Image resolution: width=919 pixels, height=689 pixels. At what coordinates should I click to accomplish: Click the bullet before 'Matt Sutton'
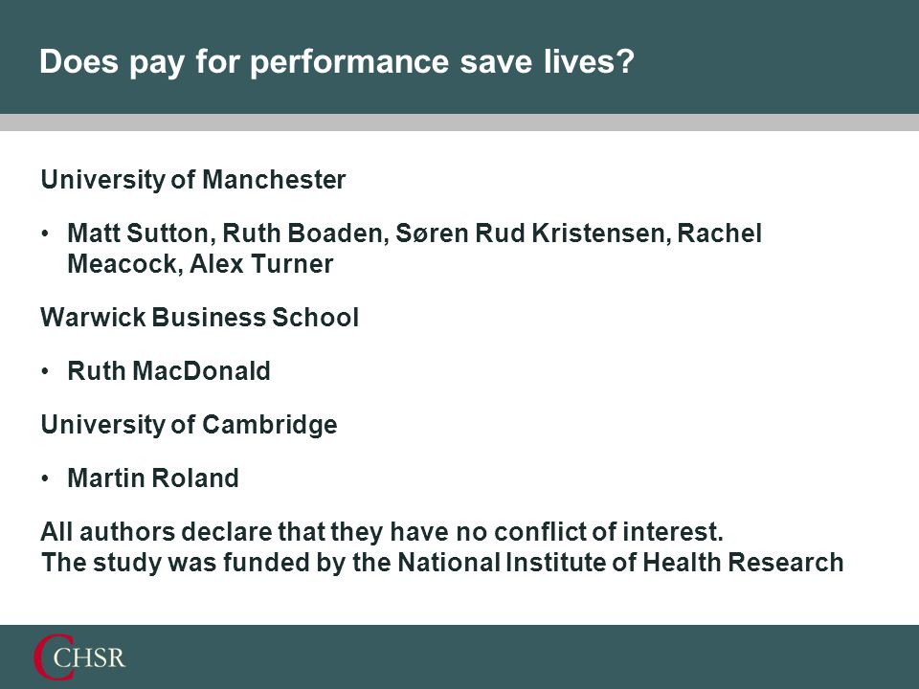[45, 233]
